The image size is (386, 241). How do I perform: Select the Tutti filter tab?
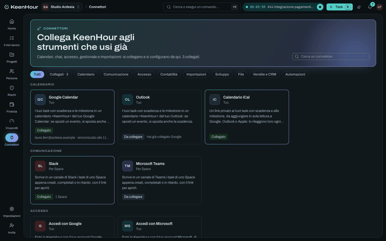37,74
